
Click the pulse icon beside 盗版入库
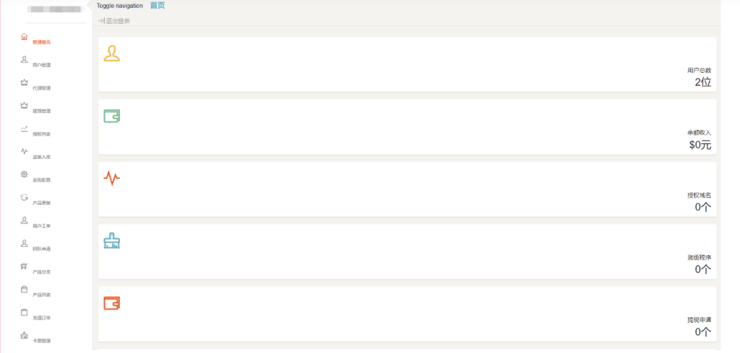pos(24,152)
